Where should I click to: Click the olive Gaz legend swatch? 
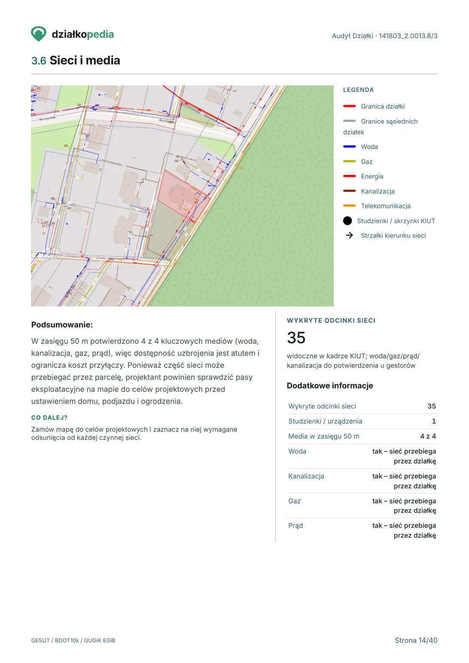click(x=350, y=161)
